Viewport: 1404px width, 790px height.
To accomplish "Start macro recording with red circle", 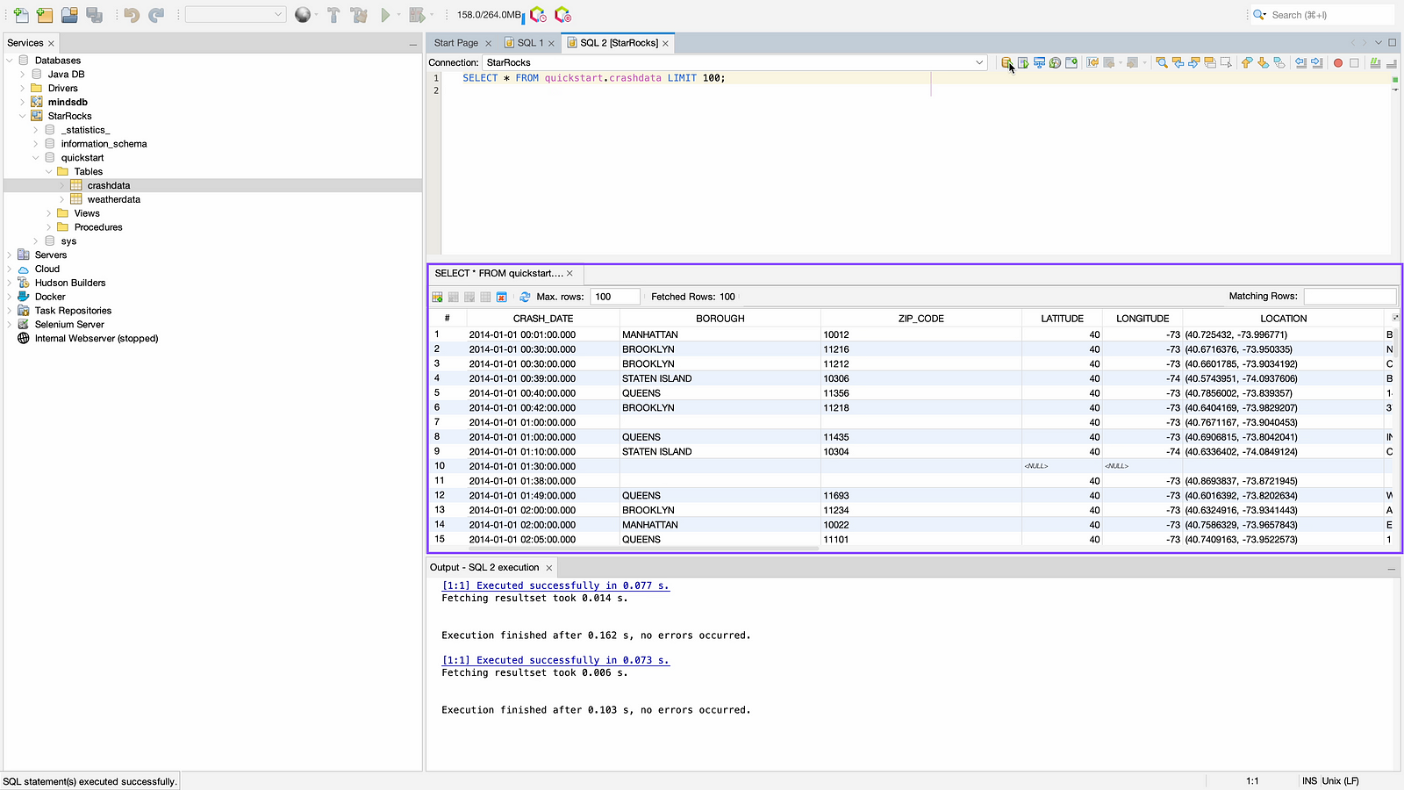I will [1338, 62].
